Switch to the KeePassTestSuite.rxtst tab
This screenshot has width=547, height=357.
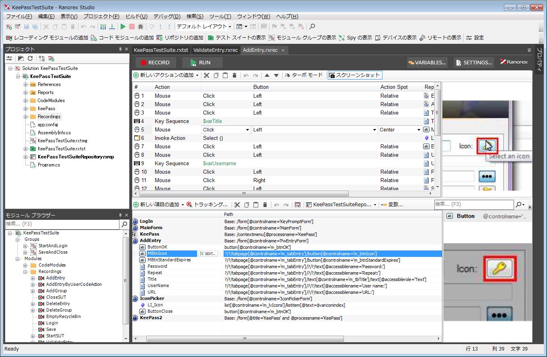click(x=161, y=50)
